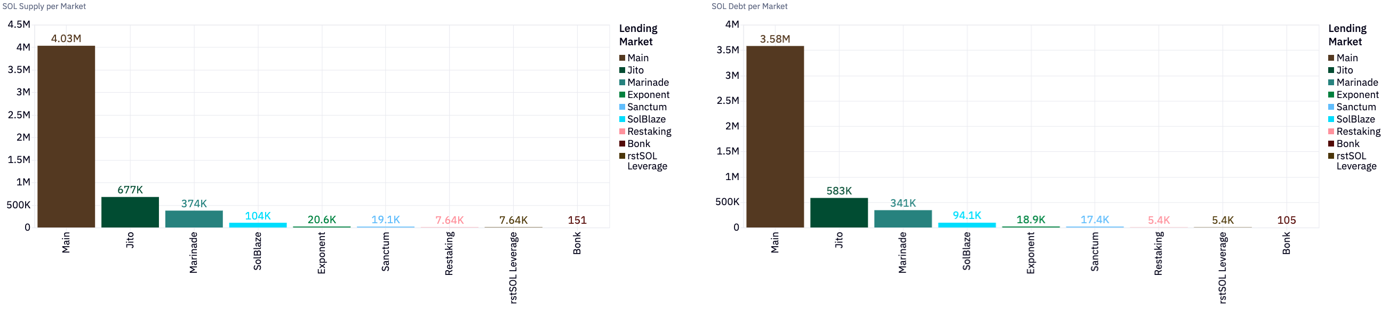This screenshot has height=309, width=1389.
Task: Click the rstSOL Leverage axis label in Supply chart
Action: point(513,267)
